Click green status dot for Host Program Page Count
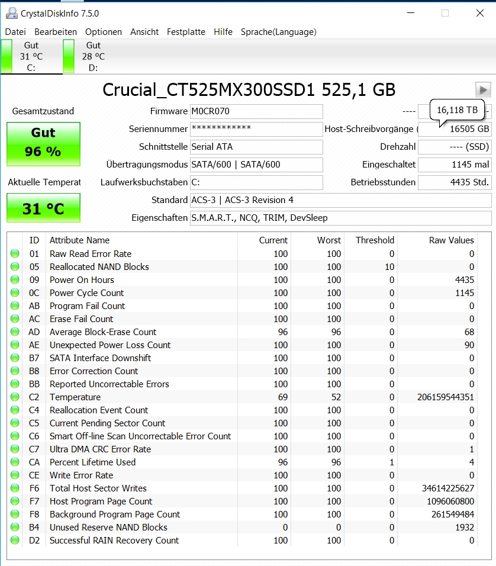Image resolution: width=496 pixels, height=566 pixels. (x=15, y=501)
